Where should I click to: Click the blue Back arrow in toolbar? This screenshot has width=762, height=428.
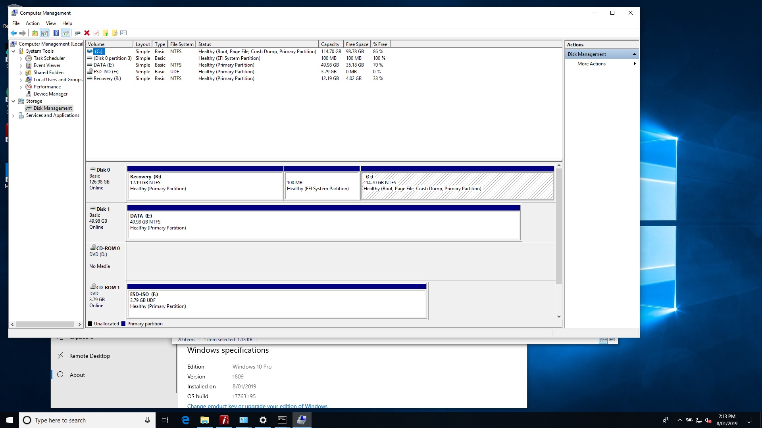(x=13, y=33)
